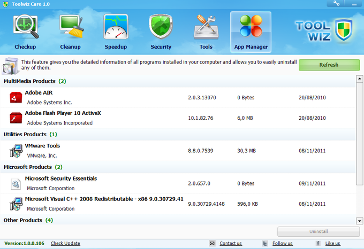Click Microsoft Security Essentials icon
The image size is (364, 249).
(16, 184)
